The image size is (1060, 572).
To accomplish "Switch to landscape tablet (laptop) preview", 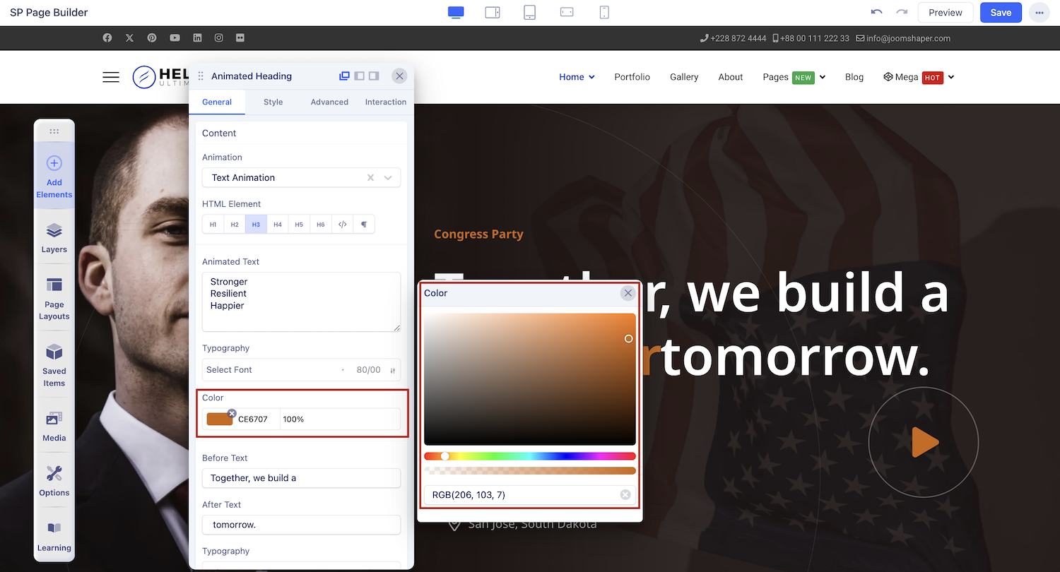I will tap(493, 12).
